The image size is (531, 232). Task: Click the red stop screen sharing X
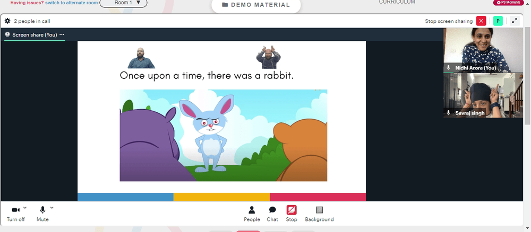481,21
